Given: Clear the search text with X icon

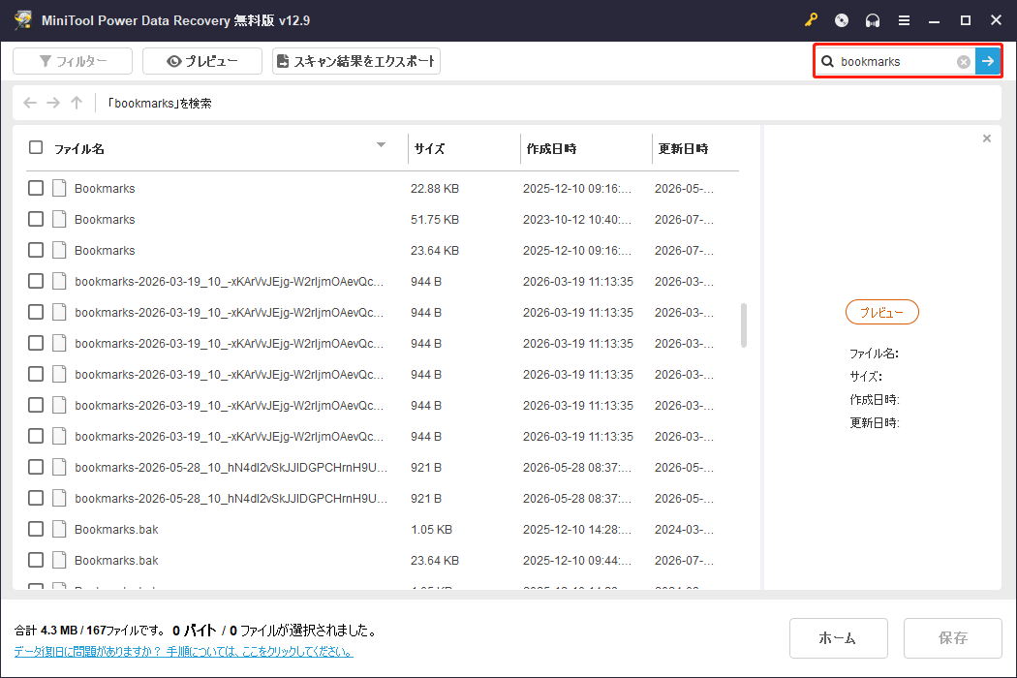Looking at the screenshot, I should coord(964,62).
